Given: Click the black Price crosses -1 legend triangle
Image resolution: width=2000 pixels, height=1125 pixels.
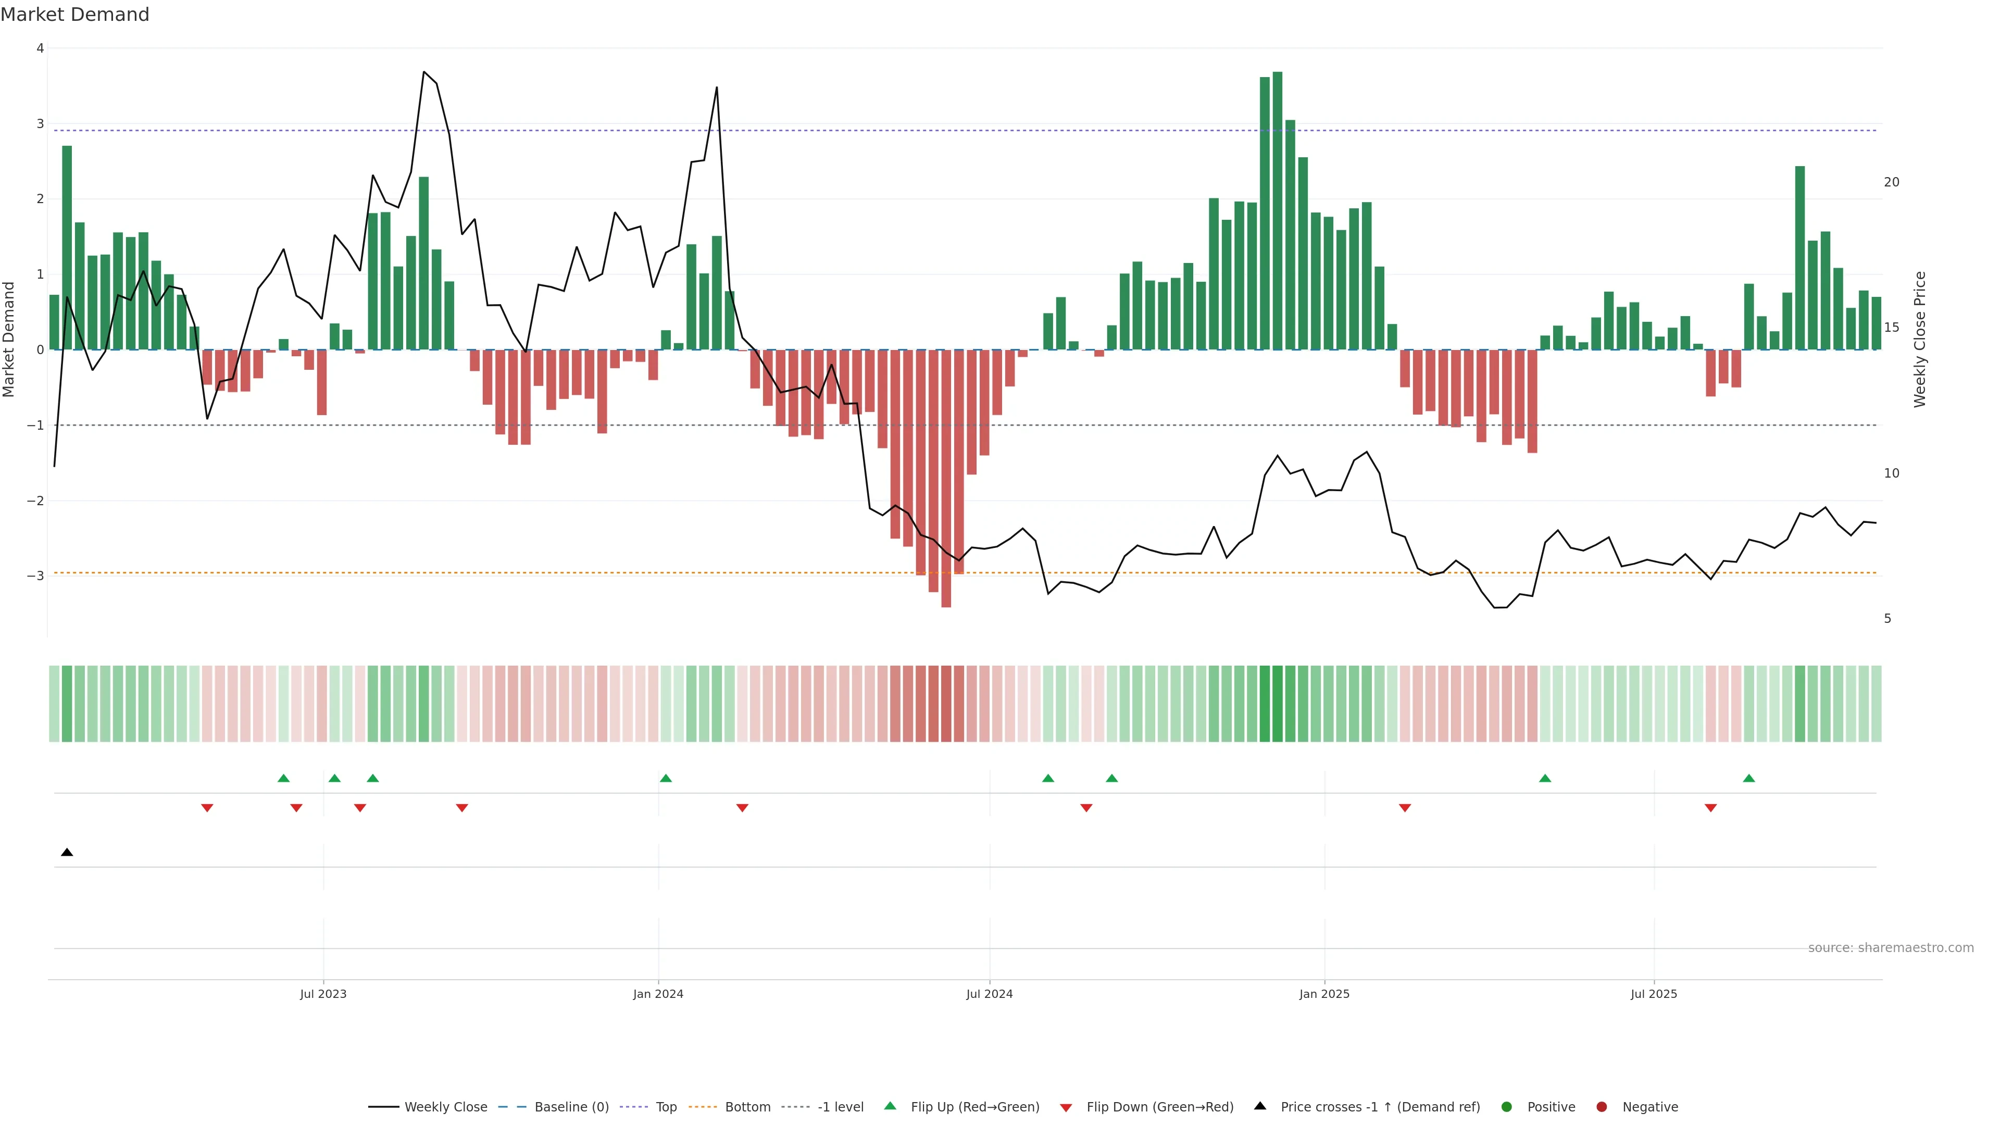Looking at the screenshot, I should tap(1259, 1106).
